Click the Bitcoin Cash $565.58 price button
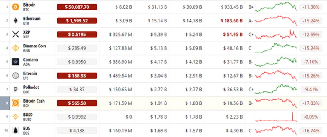The image size is (327, 137). tap(77, 103)
